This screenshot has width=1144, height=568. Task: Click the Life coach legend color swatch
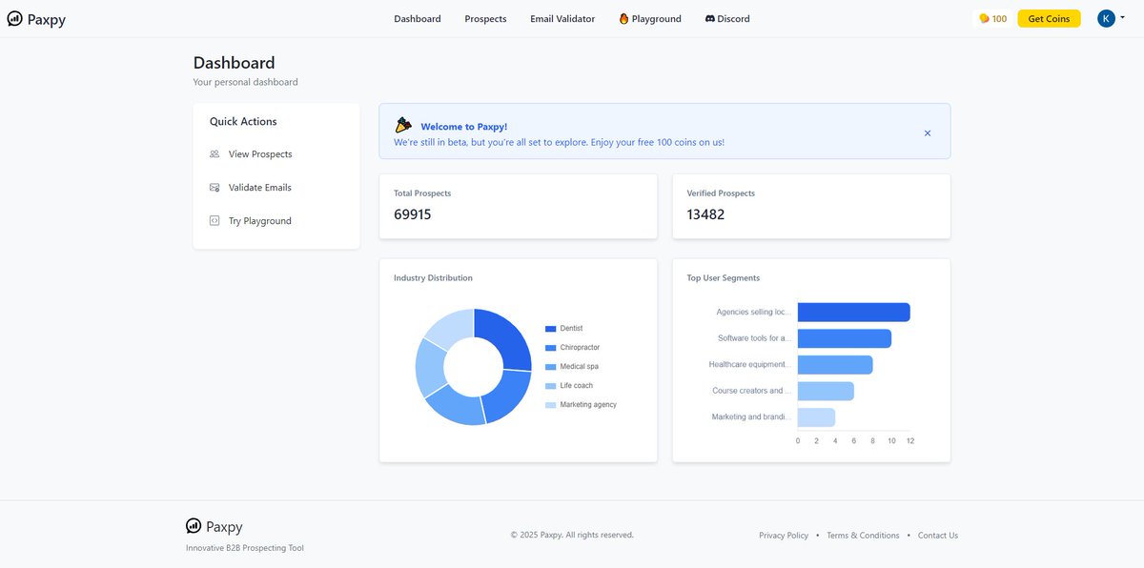click(550, 386)
